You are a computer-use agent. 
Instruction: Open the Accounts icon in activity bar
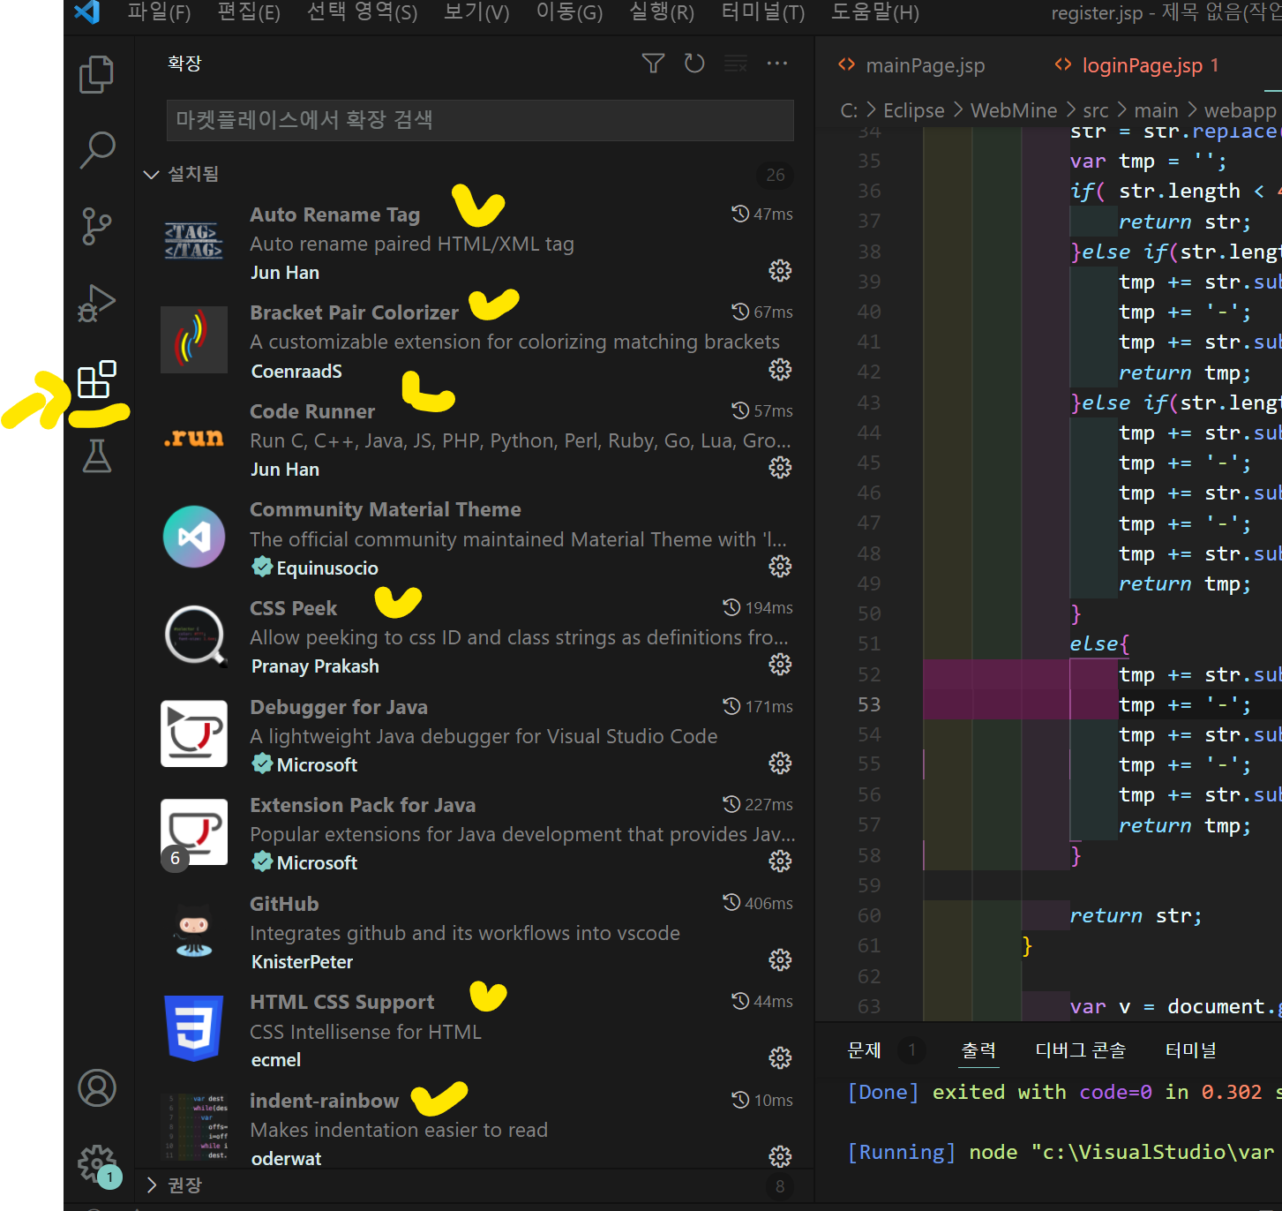click(x=97, y=1088)
